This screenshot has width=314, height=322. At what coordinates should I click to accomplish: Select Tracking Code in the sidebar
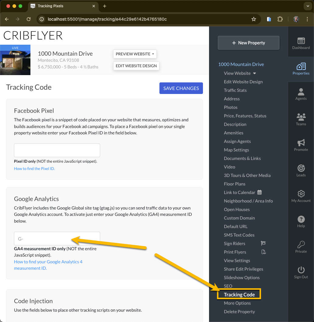pyautogui.click(x=239, y=295)
